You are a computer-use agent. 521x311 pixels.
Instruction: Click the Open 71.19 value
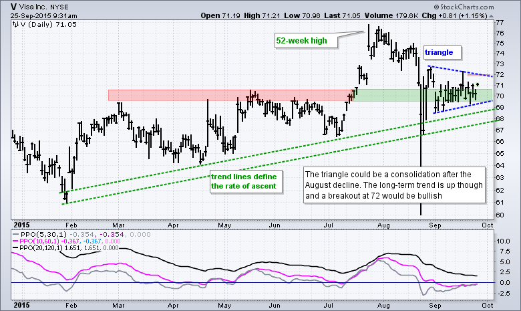click(220, 15)
